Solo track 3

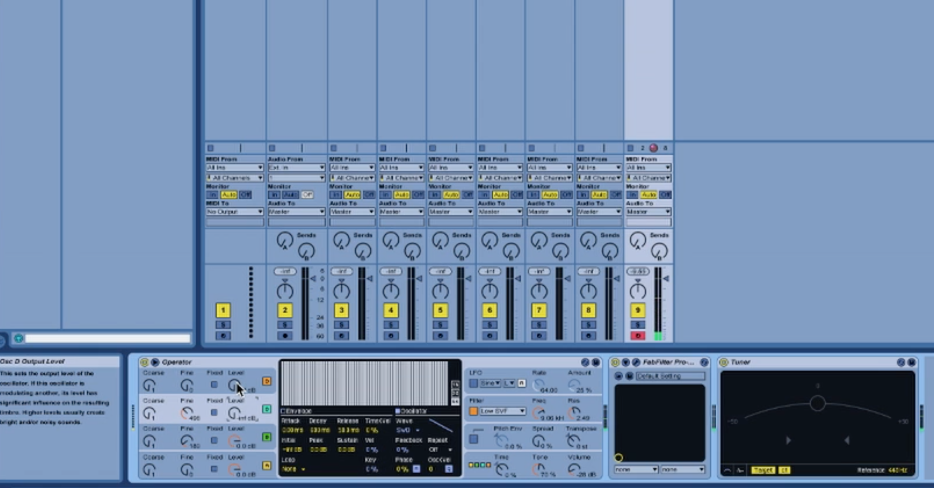point(341,325)
